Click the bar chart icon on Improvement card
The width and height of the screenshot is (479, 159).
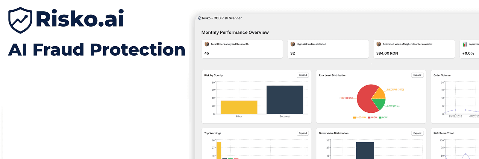point(465,44)
